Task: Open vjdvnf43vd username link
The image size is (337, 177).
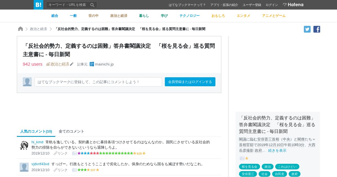Action: (x=40, y=164)
